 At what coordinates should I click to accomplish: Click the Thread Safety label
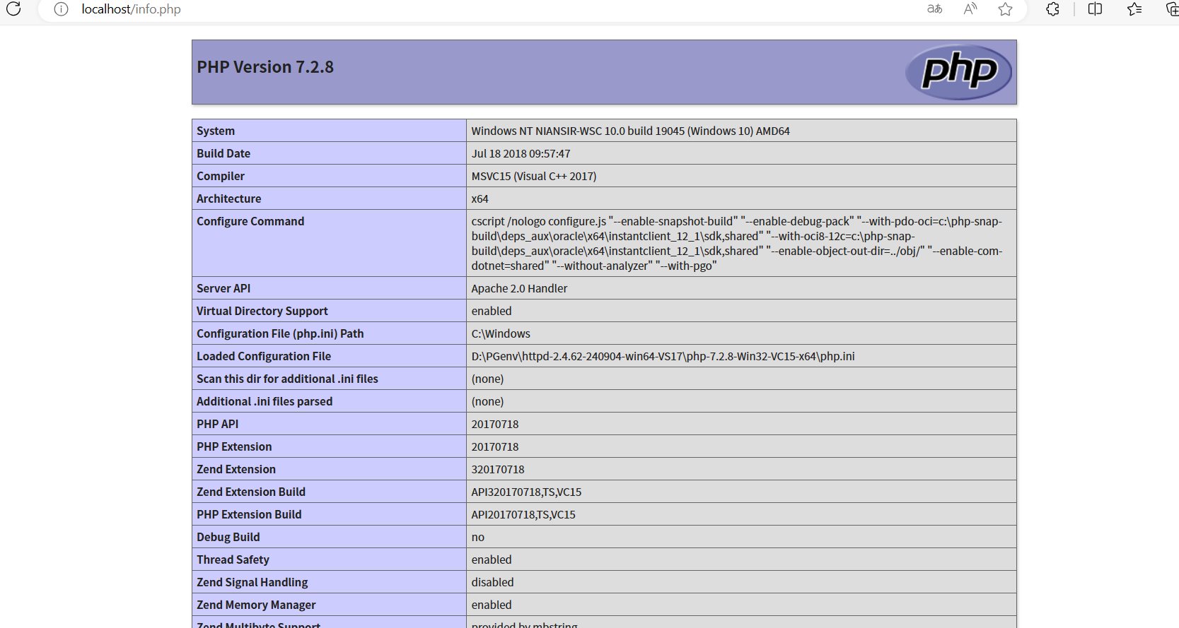coord(233,559)
